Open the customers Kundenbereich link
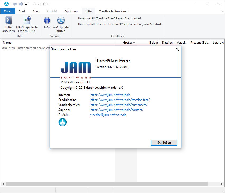 pos(119,105)
